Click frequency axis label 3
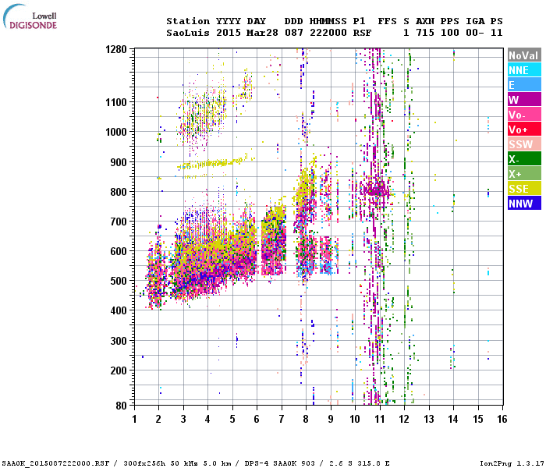This screenshot has width=546, height=468. pyautogui.click(x=183, y=420)
